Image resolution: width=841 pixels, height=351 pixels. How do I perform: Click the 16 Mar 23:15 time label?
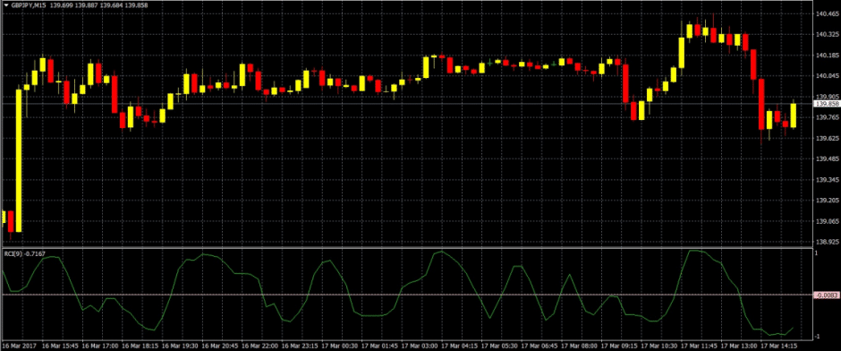point(300,347)
